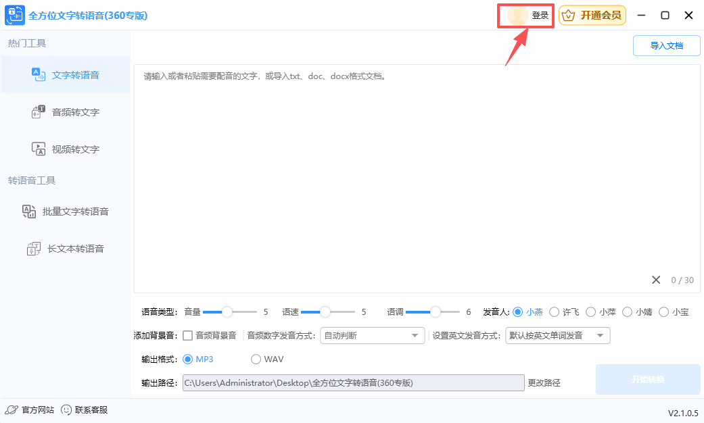
Task: Open the 开通会员 membership page
Action: coord(592,15)
